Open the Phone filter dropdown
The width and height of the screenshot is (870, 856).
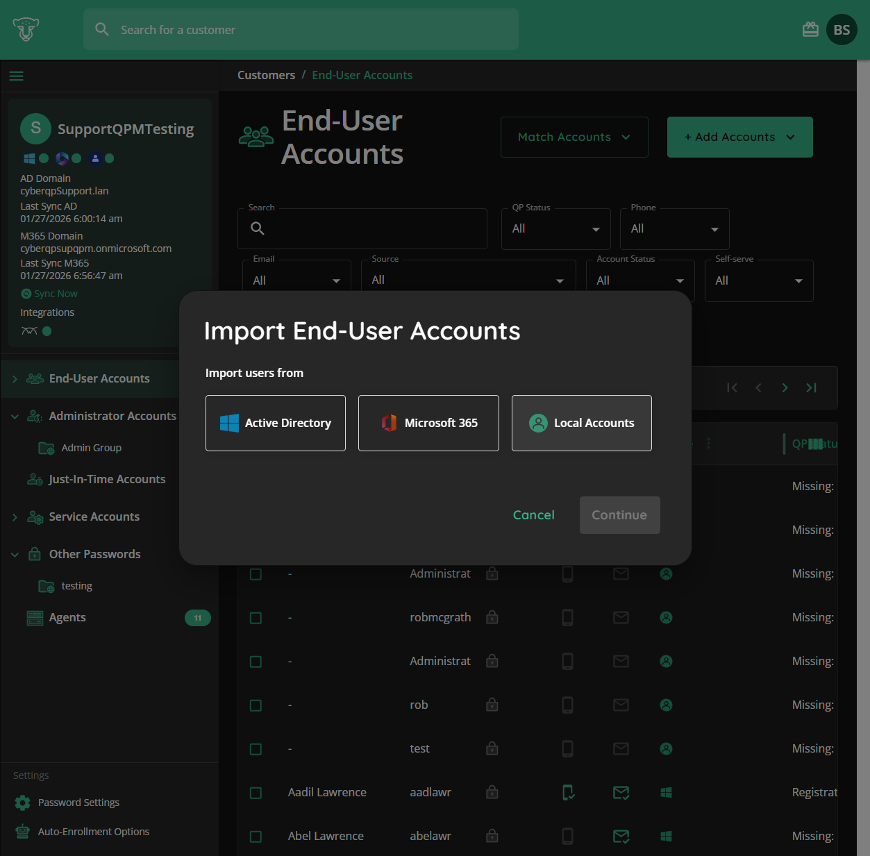click(x=675, y=228)
